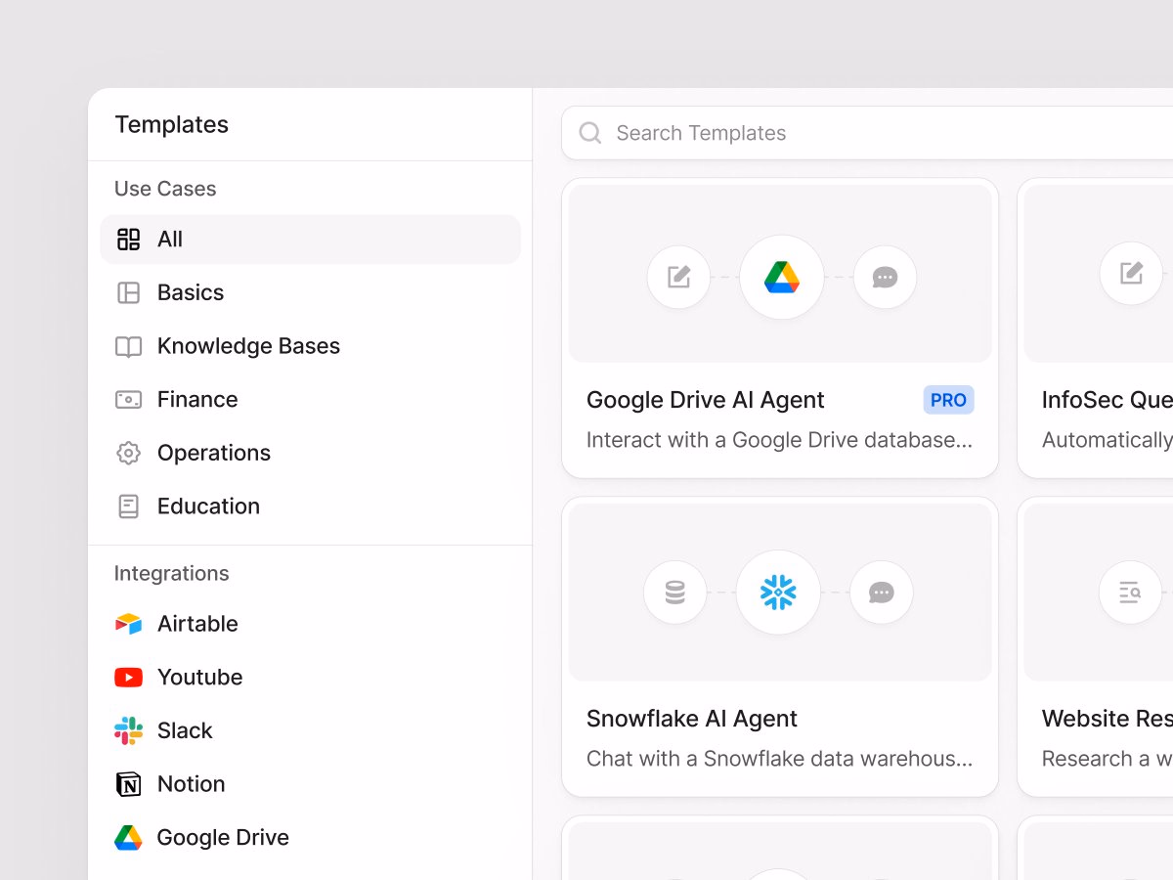Click the Slack logo icon
Screen dimensions: 1173x880
(128, 730)
